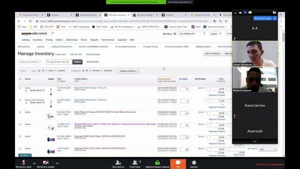
Task: Start video with the Zoom camera icon
Action: click(45, 163)
